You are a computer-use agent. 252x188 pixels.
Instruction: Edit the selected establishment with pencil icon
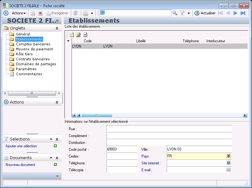click(x=78, y=35)
